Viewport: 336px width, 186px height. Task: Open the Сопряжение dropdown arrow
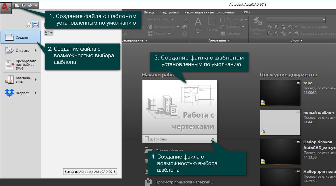178,27
